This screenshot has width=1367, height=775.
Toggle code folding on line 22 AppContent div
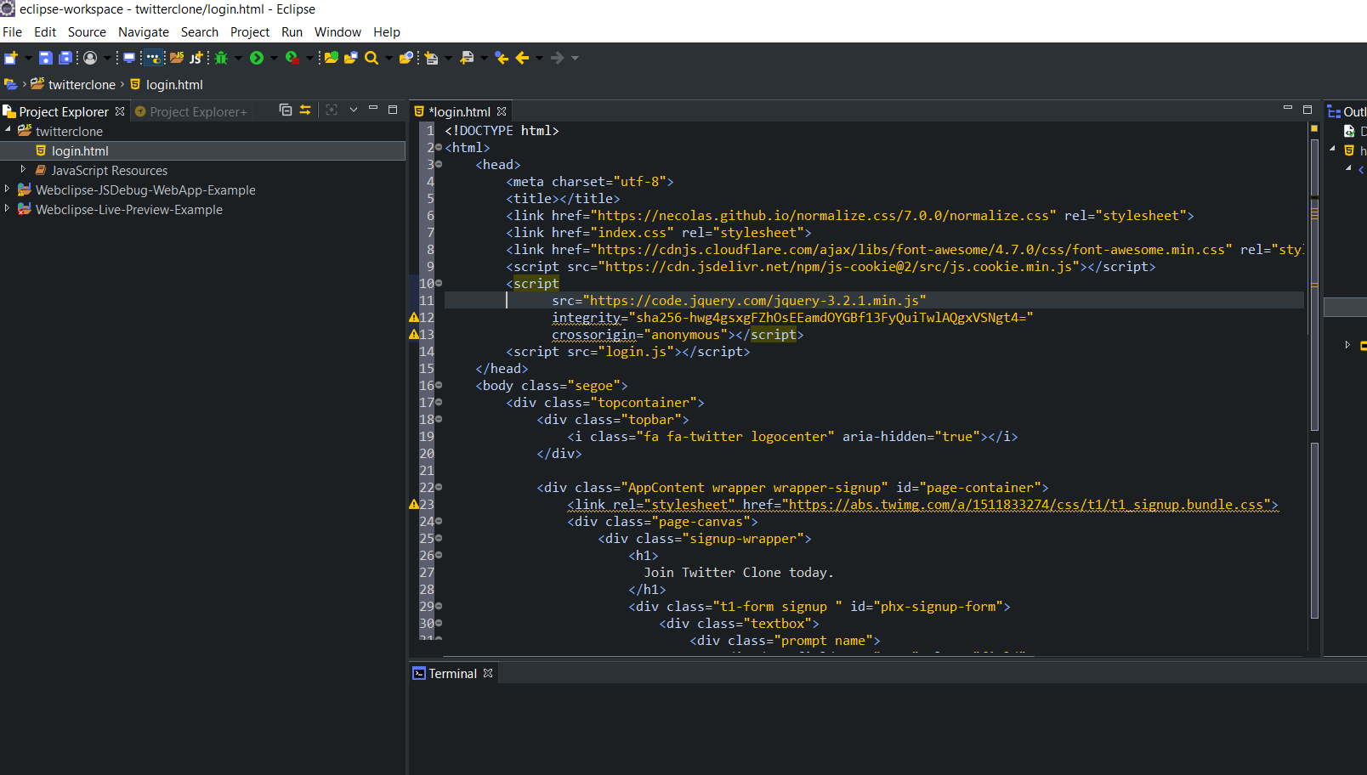point(439,488)
